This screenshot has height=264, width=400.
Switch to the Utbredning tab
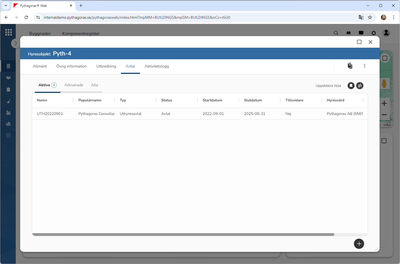pos(106,66)
